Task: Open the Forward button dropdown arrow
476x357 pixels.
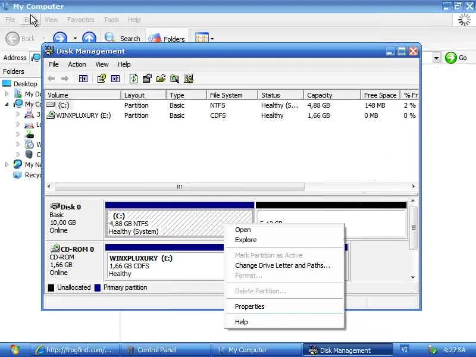Action: pos(75,39)
